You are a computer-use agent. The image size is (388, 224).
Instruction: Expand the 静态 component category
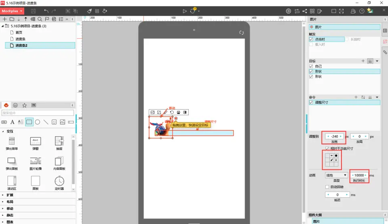point(3,215)
